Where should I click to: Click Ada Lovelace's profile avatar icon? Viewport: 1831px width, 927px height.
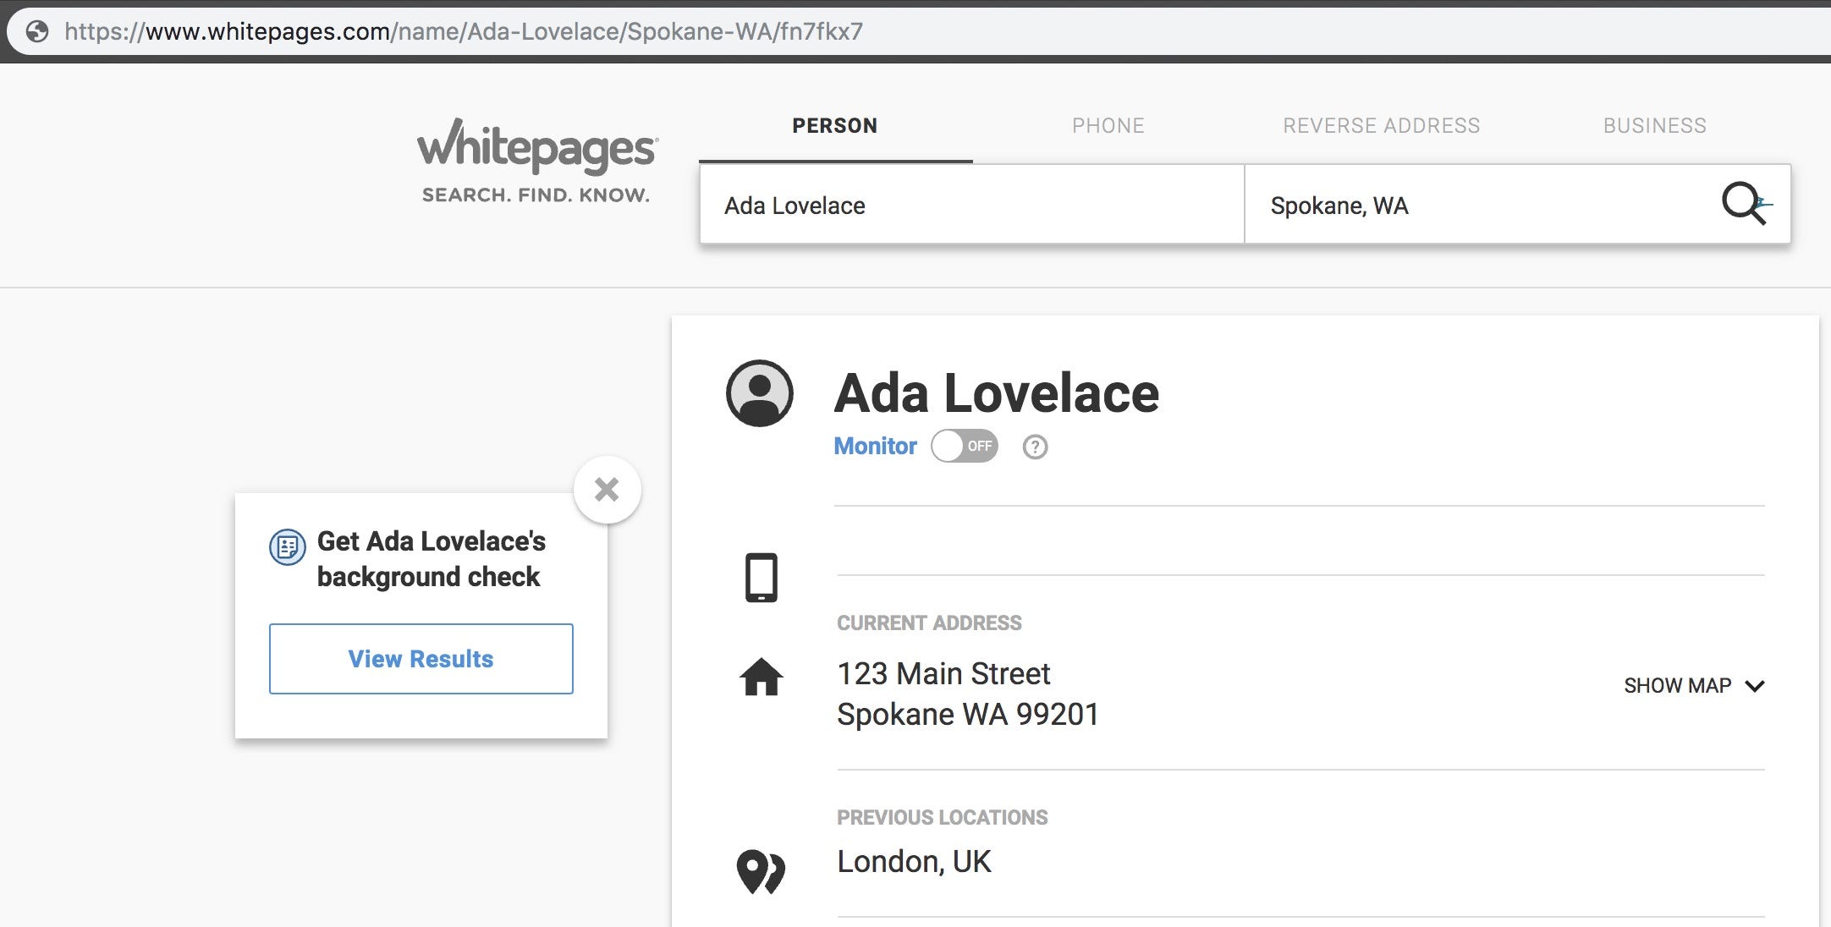pyautogui.click(x=760, y=393)
